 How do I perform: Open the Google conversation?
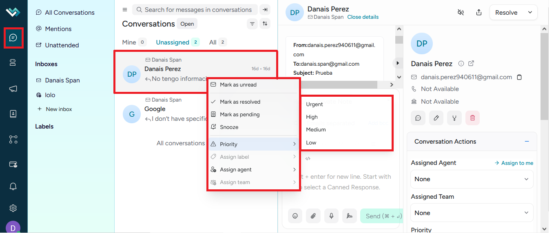196,114
